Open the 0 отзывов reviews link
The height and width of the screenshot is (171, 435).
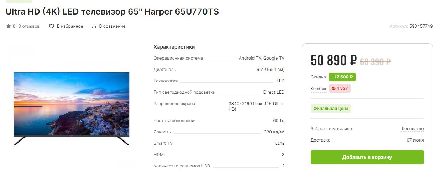tap(29, 26)
